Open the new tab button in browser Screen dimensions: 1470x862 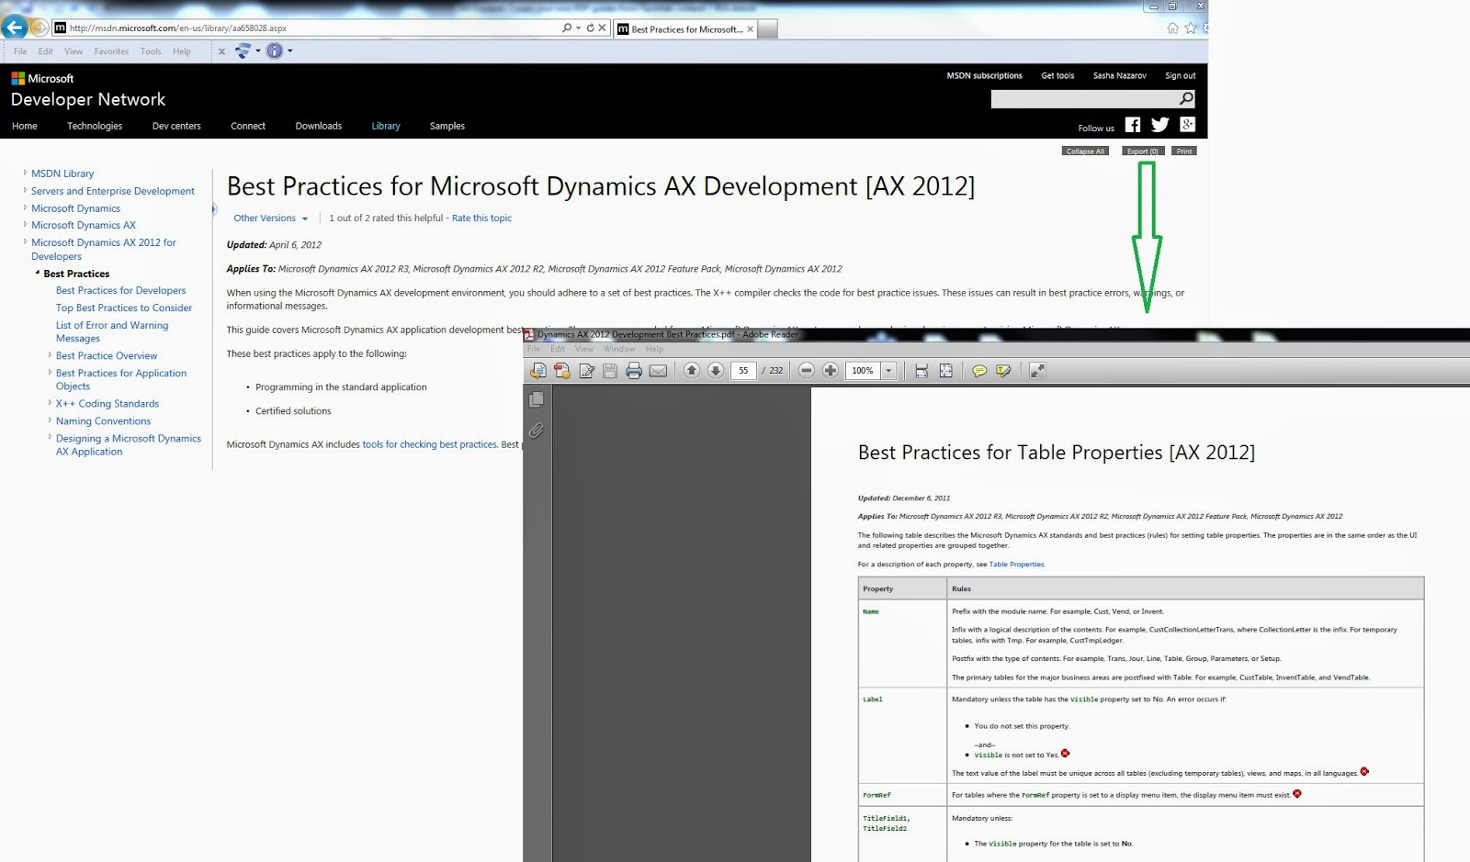pos(767,28)
